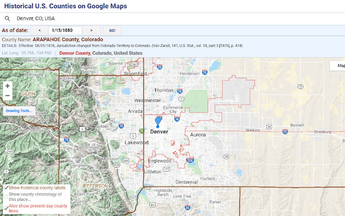345x216 pixels.
Task: Zoom out with the minus button
Action: pos(7,95)
